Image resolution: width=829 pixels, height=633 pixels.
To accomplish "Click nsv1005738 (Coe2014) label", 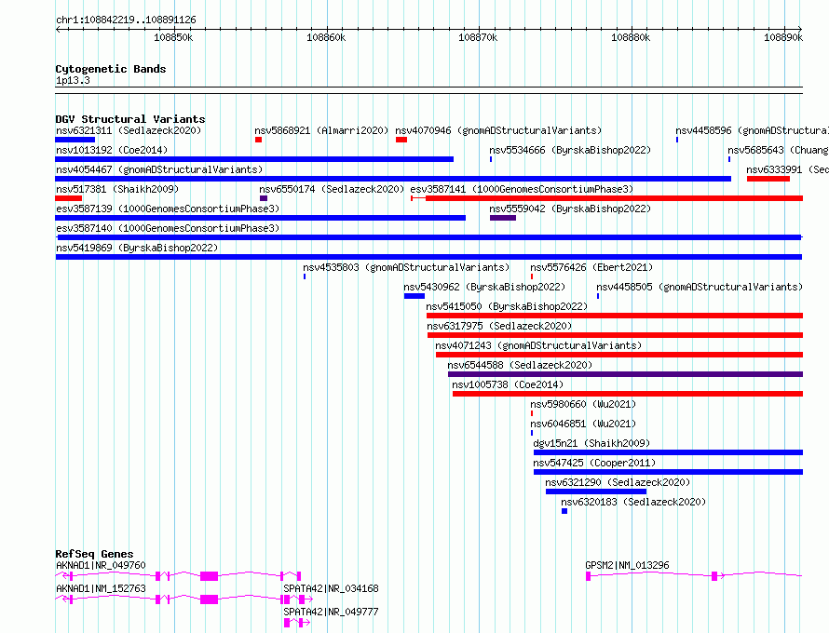I will [508, 384].
